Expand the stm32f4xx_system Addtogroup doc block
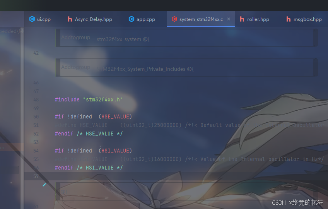Image resolution: width=328 pixels, height=209 pixels. click(186, 38)
